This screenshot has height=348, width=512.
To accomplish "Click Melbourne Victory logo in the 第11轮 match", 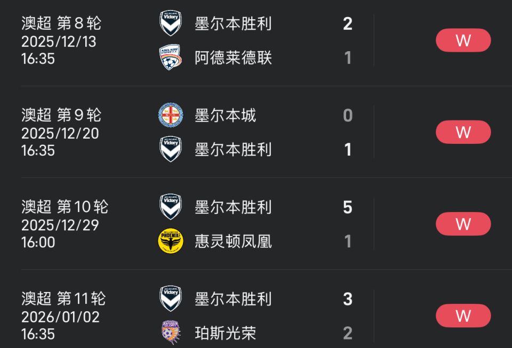I will click(171, 298).
